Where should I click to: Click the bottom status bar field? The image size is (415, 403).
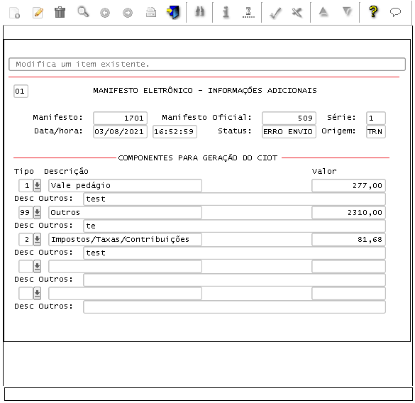point(209,394)
